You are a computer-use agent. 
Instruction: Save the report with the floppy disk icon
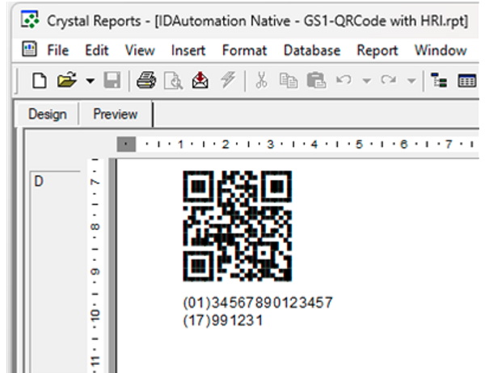click(112, 81)
